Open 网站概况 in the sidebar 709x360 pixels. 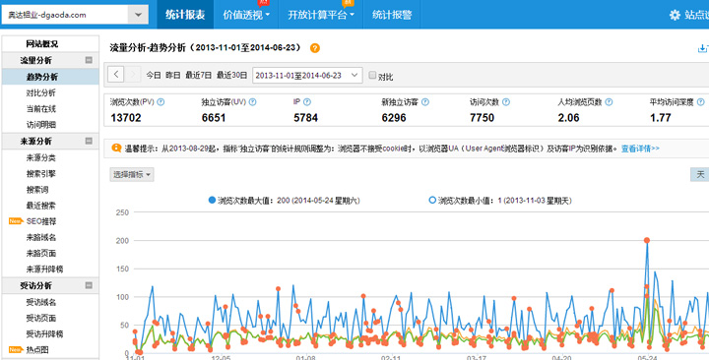click(41, 44)
